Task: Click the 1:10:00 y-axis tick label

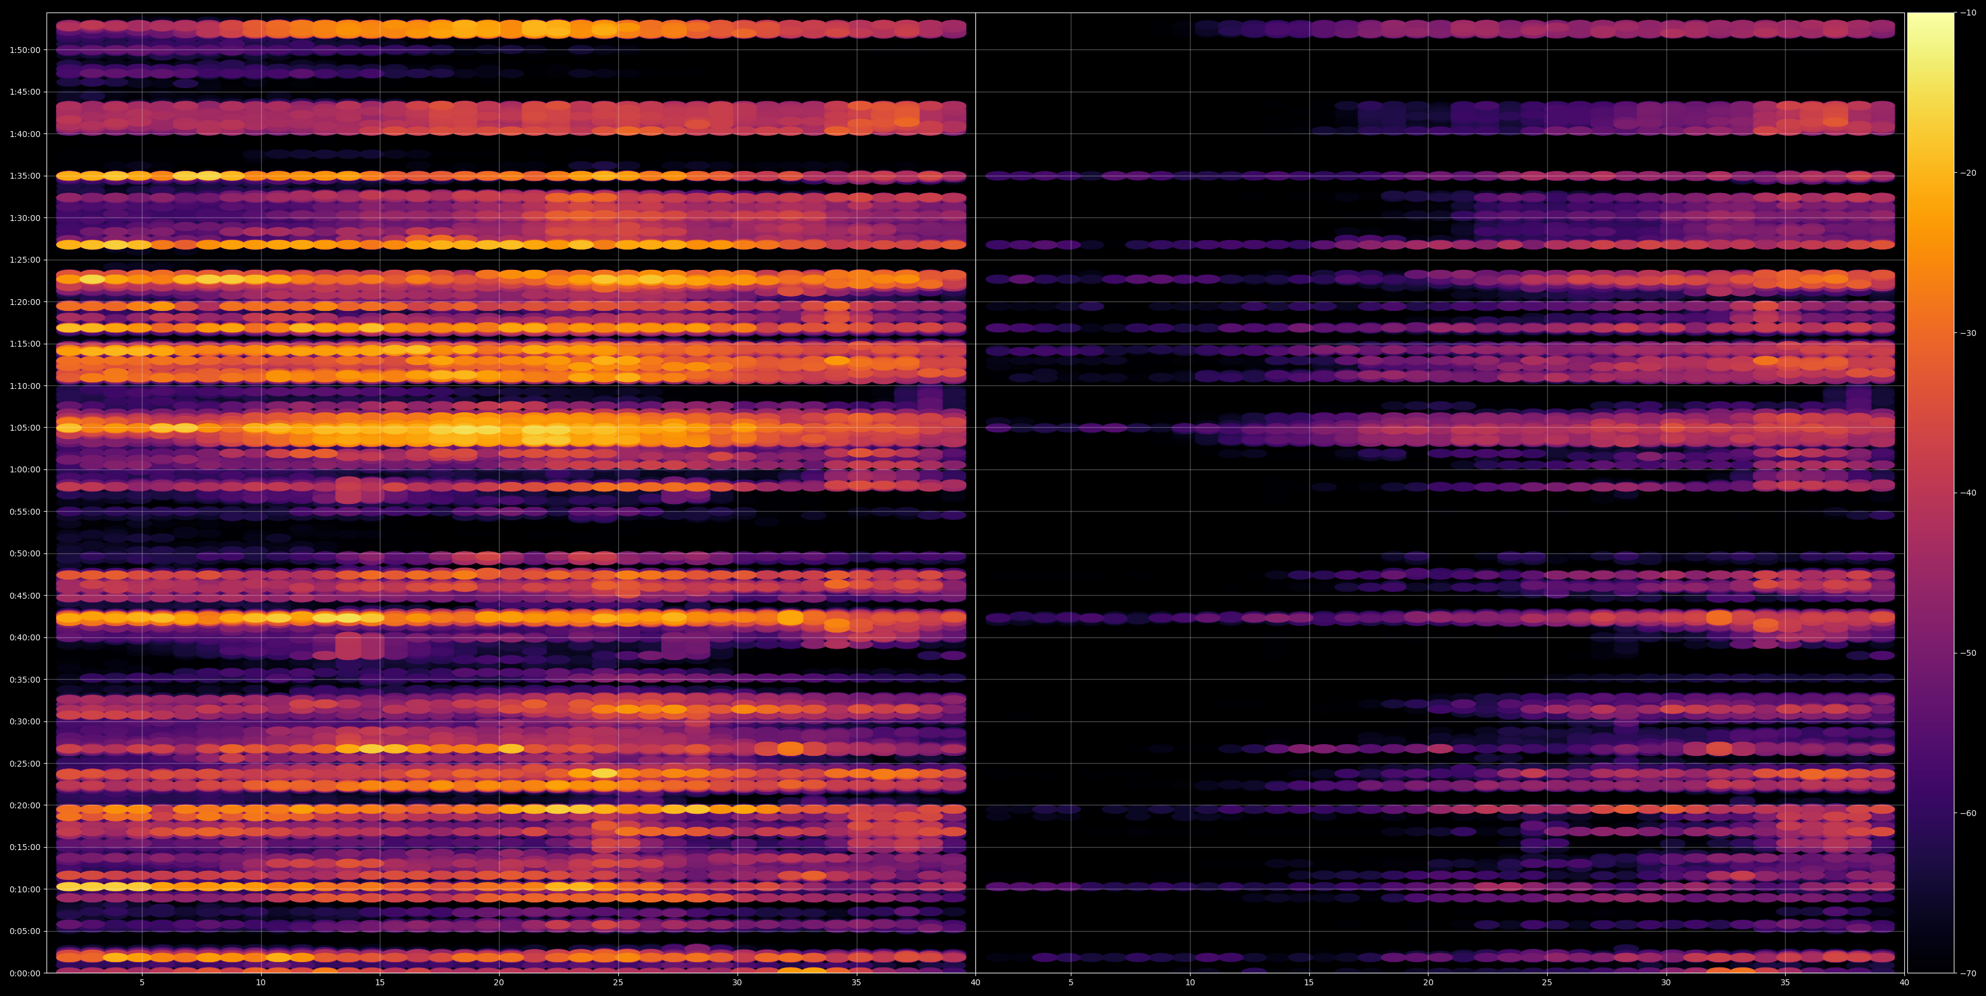Action: coord(24,385)
